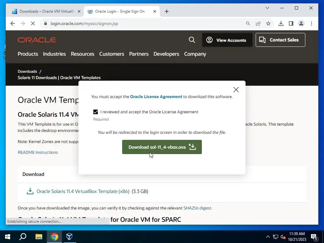Open Oracle Solaris 11.4 VirtualBox Template (x86) link
Screen dimensions: 324x243
pos(83,191)
